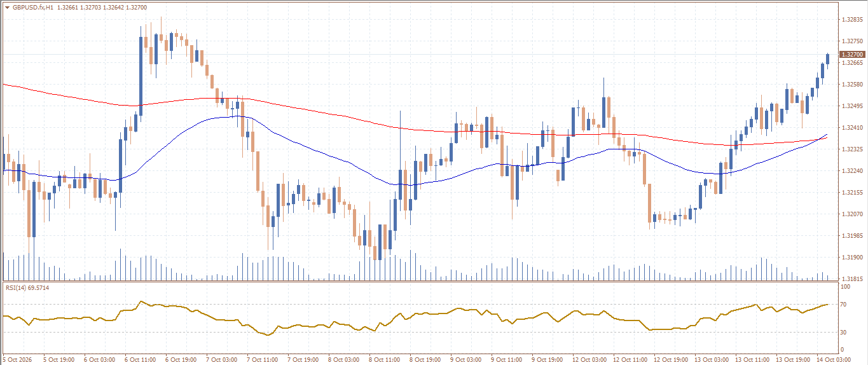
Task: Click the 5 Oct 2026 date label
Action: pyautogui.click(x=18, y=360)
